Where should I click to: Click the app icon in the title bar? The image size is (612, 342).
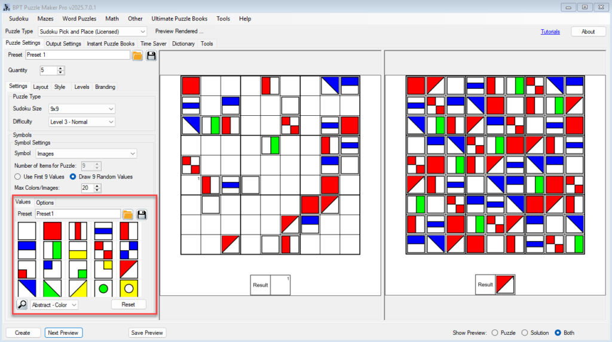7,7
